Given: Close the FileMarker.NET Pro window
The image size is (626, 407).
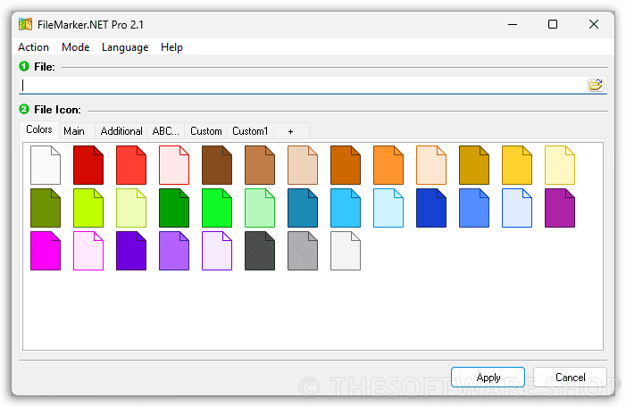Looking at the screenshot, I should (594, 24).
